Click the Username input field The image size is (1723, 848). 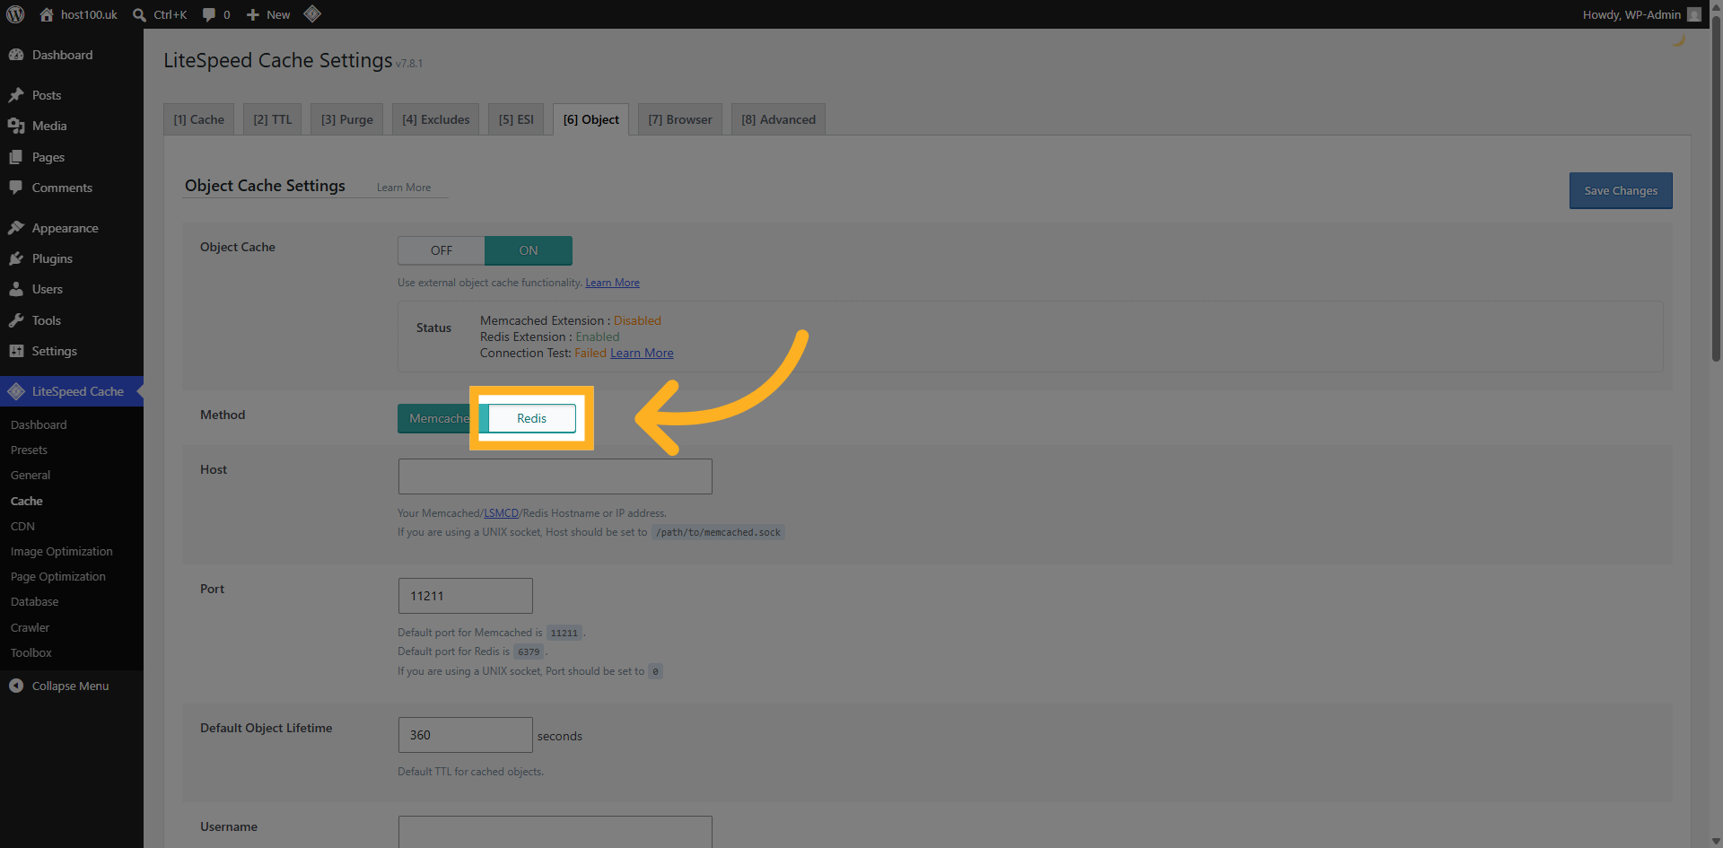[555, 832]
